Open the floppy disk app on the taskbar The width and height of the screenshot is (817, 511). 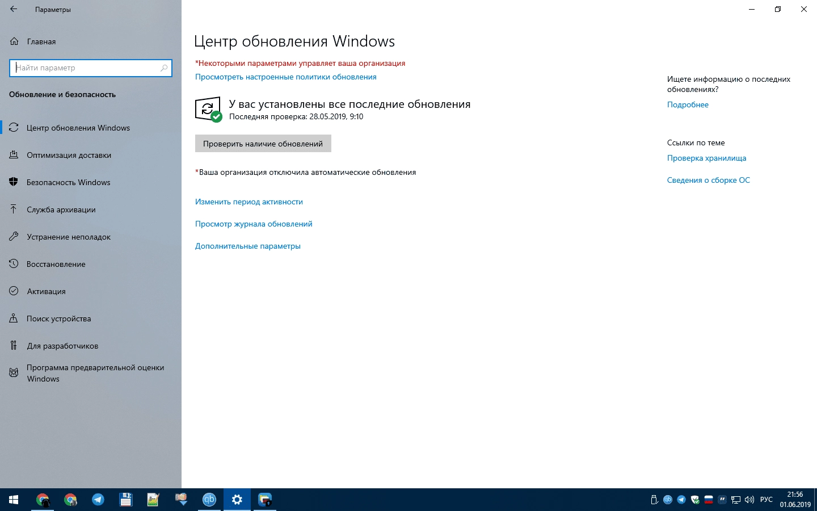126,500
